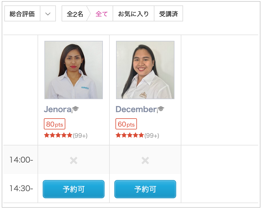Select the 全て filter tab
Viewport: 261px width, 212px height.
(x=102, y=14)
